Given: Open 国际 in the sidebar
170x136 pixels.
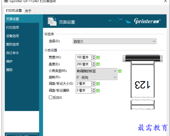Looking at the screenshot, I should click(x=22, y=70).
